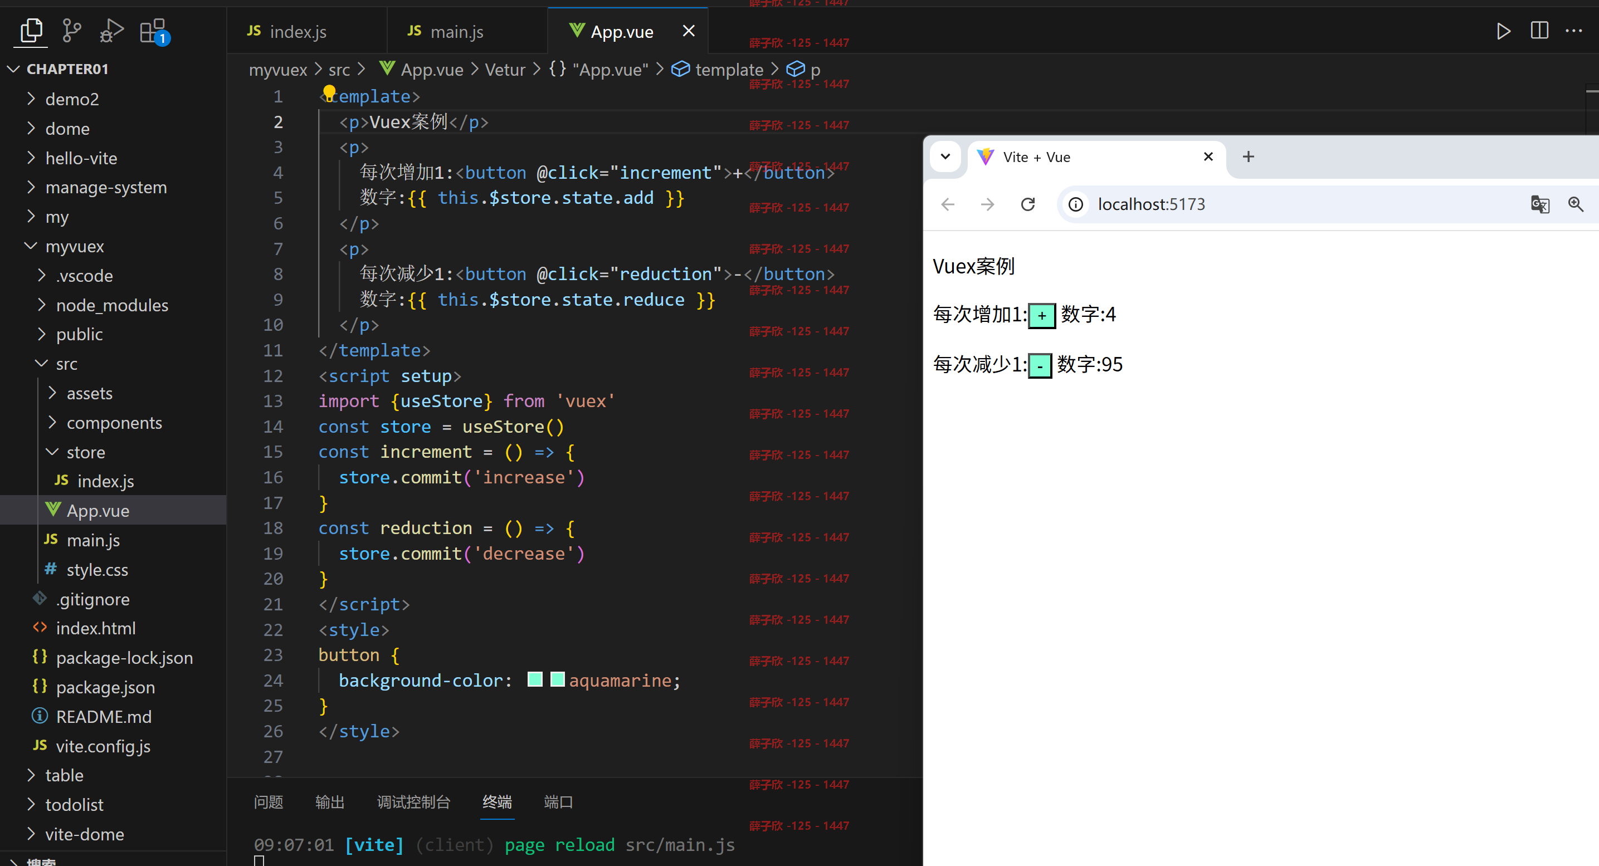
Task: Collapse the CHAPTER01 root folder
Action: pos(14,69)
